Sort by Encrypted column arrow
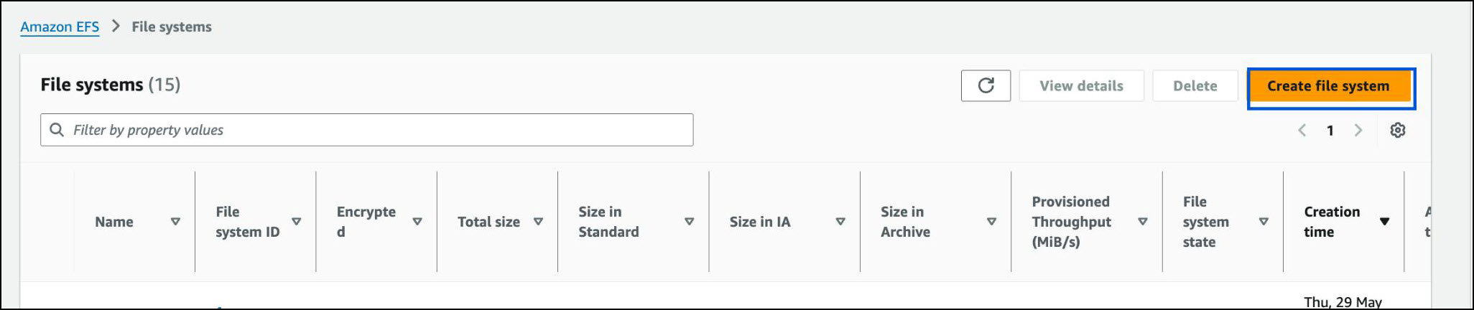Image resolution: width=1474 pixels, height=310 pixels. [417, 222]
